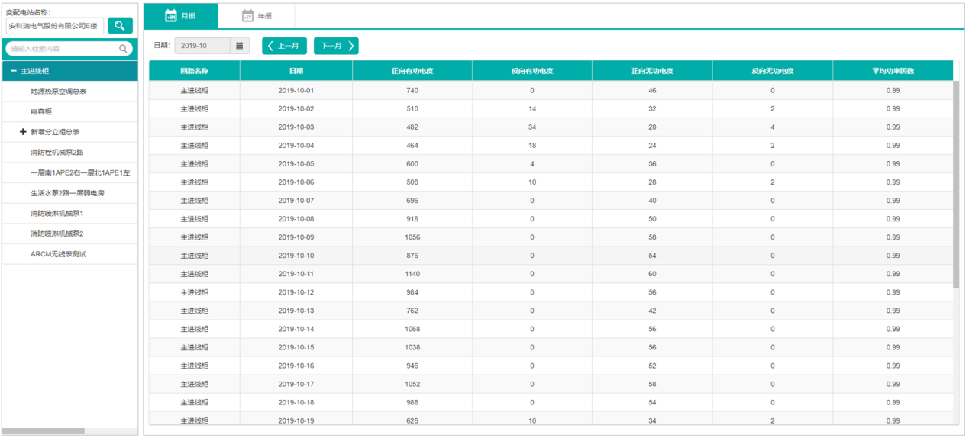Collapse the 主进线柜 tree node
Screen dimensions: 969x438
tap(14, 71)
